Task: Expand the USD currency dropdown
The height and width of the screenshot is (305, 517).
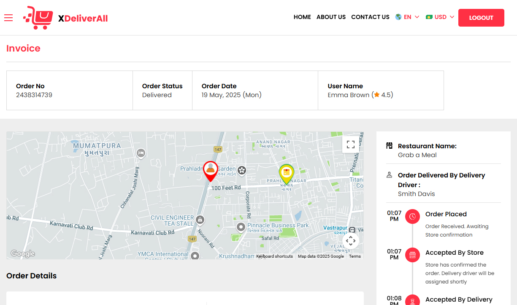Action: (x=440, y=17)
